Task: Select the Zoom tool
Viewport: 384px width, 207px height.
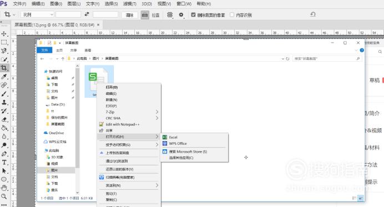Action: (4, 196)
